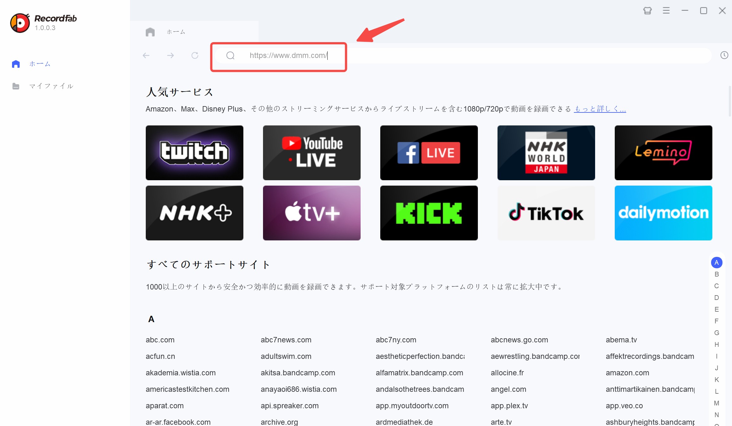Open akademia.wistia.com site link
732x426 pixels.
[181, 373]
